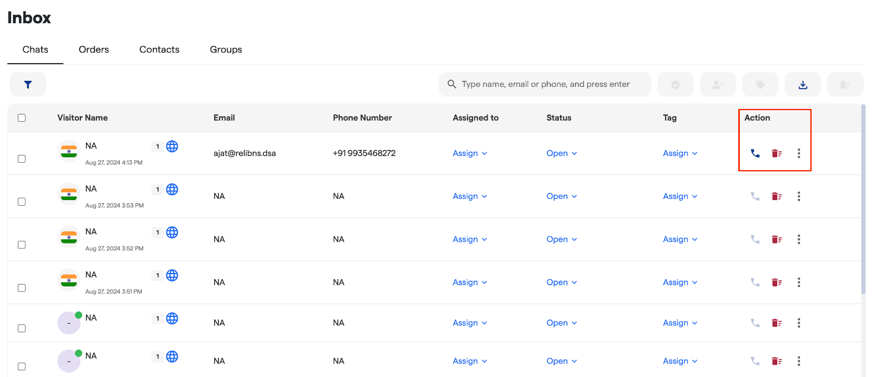Open the filter icon button
The image size is (873, 377).
[28, 84]
